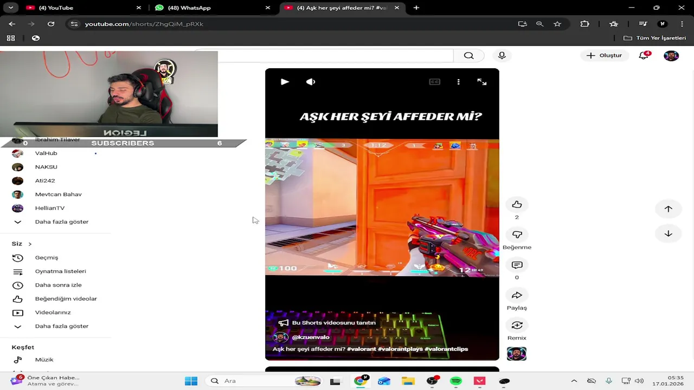
Task: Open the YouTube account avatar menu
Action: click(671, 55)
